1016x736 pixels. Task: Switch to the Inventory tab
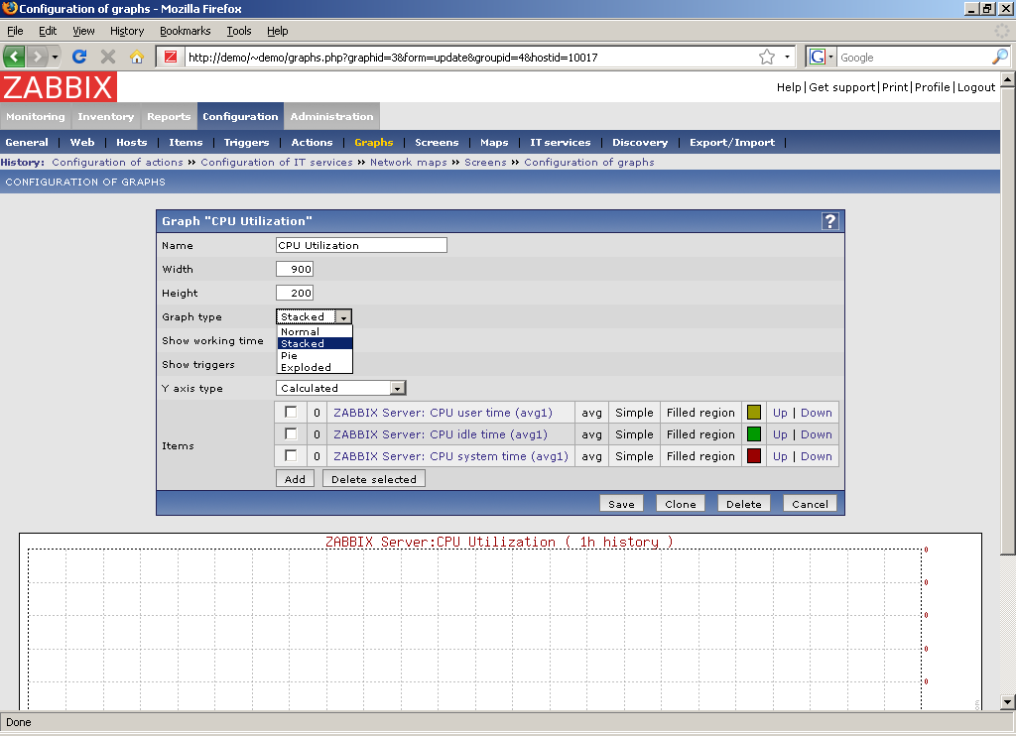click(x=105, y=117)
